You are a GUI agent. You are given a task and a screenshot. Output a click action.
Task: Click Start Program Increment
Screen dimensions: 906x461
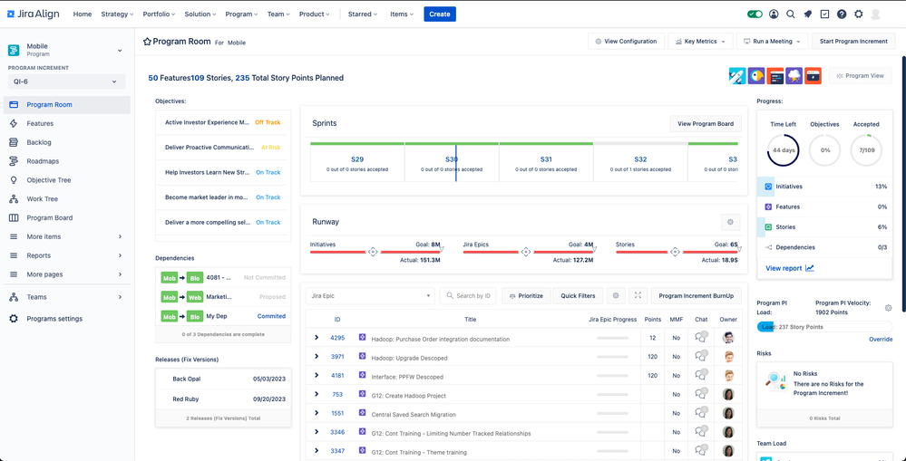tap(852, 42)
